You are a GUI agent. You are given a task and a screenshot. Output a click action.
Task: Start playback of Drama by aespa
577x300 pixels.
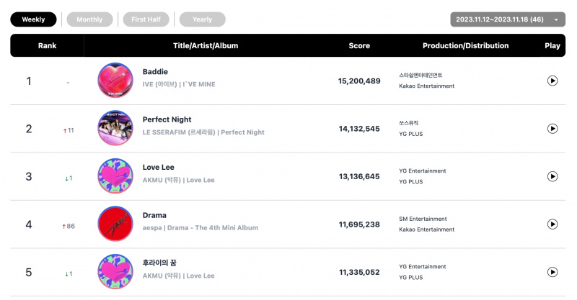pos(552,224)
